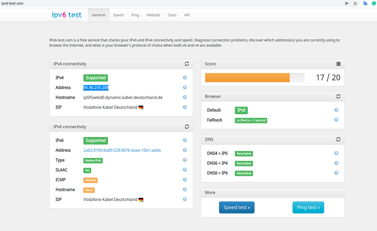Bookmark this page with star icon

355,3
